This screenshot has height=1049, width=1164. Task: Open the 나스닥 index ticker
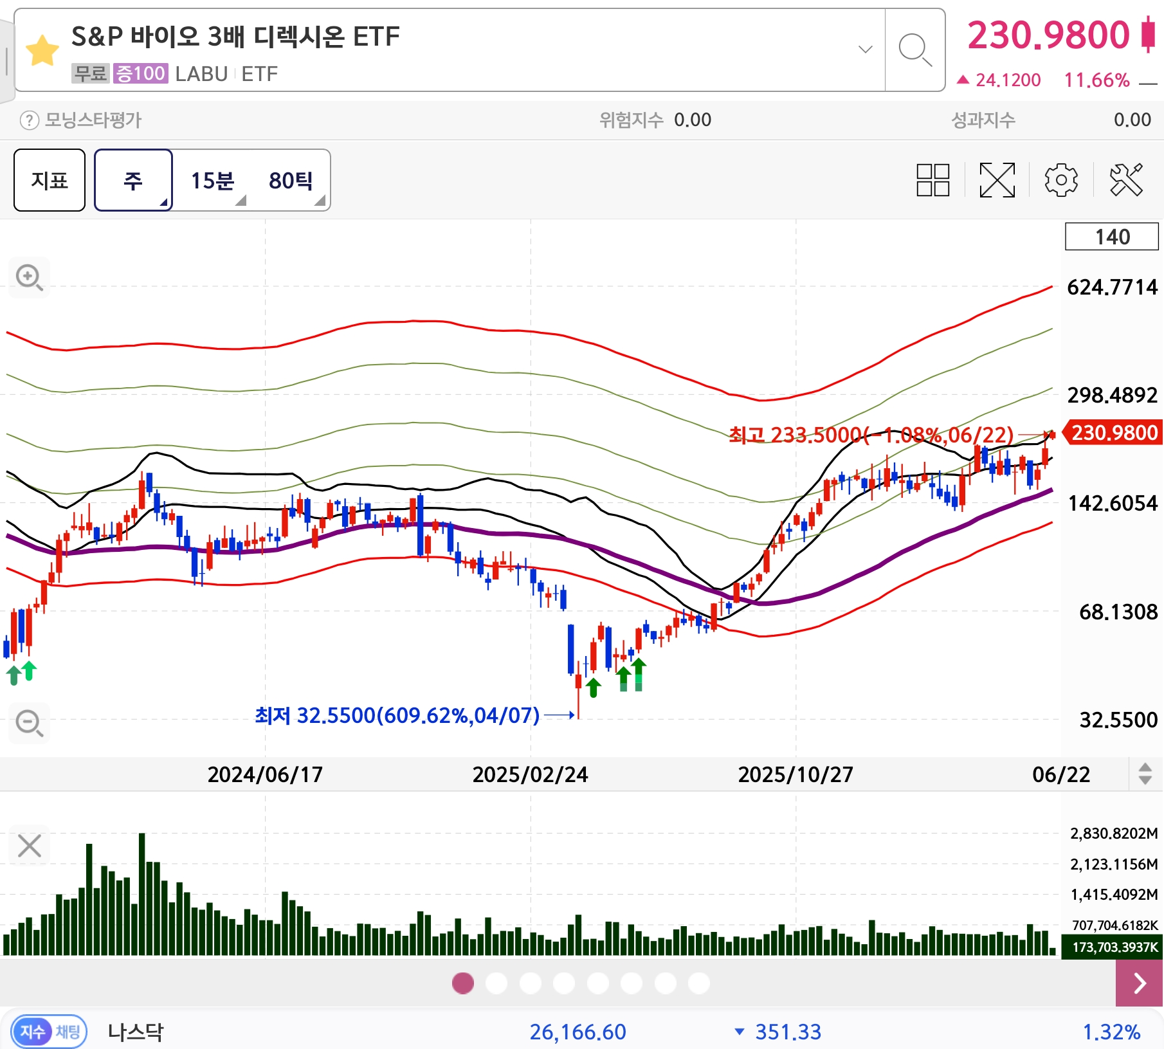[136, 1032]
